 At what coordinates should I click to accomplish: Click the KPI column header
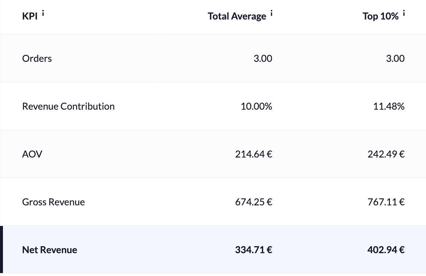tap(30, 17)
